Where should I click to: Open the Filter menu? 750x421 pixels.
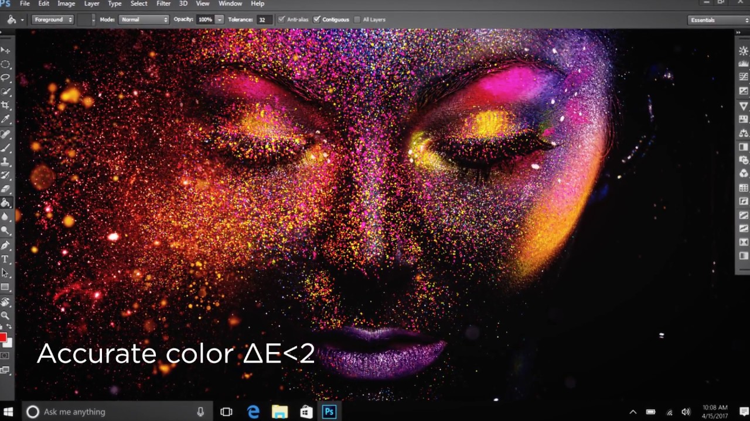(x=163, y=4)
